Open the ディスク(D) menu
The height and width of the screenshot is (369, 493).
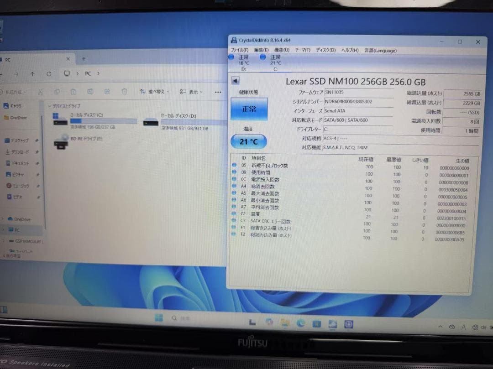click(325, 50)
